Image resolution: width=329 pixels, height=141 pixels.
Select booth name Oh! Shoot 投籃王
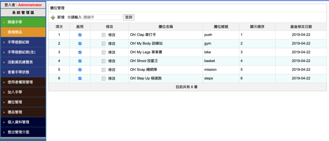pyautogui.click(x=145, y=61)
